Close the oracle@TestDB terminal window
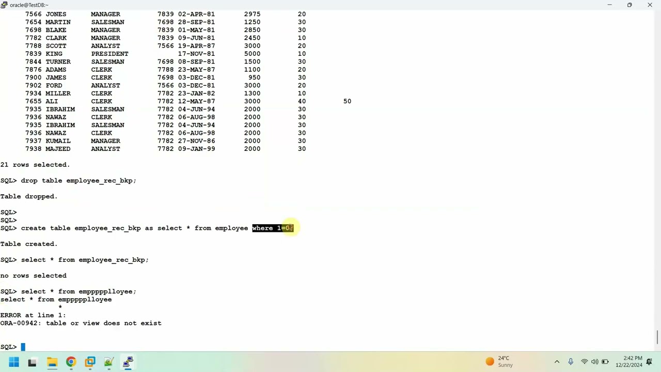The width and height of the screenshot is (661, 372). (x=650, y=5)
